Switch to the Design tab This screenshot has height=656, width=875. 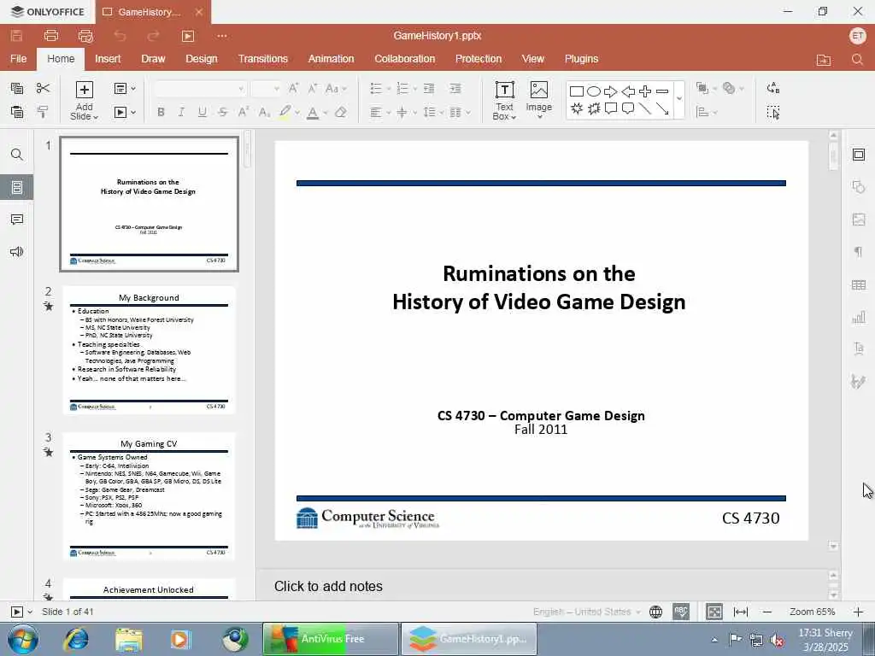point(202,59)
